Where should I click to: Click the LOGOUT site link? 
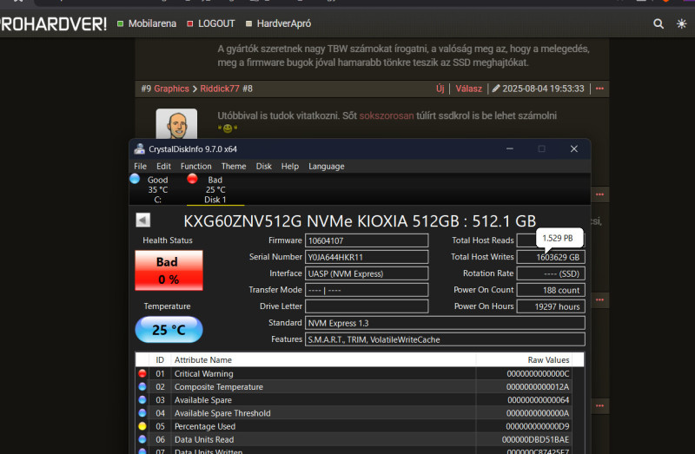(x=216, y=23)
